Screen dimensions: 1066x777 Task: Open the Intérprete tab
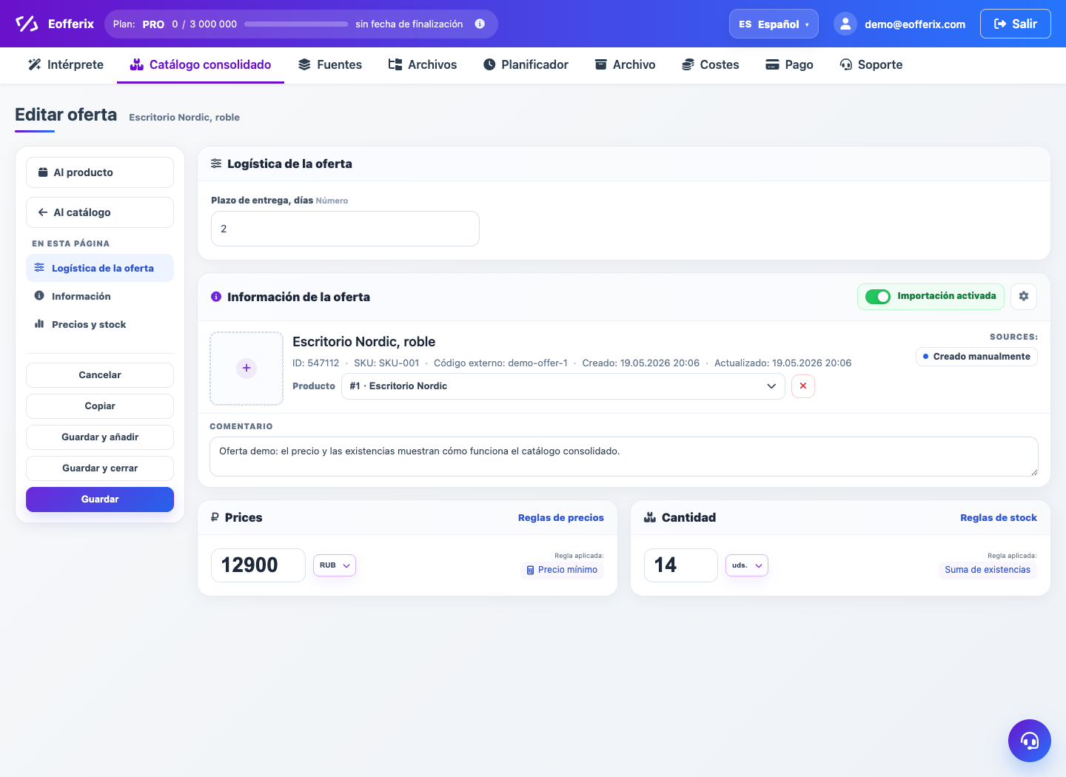(x=66, y=64)
